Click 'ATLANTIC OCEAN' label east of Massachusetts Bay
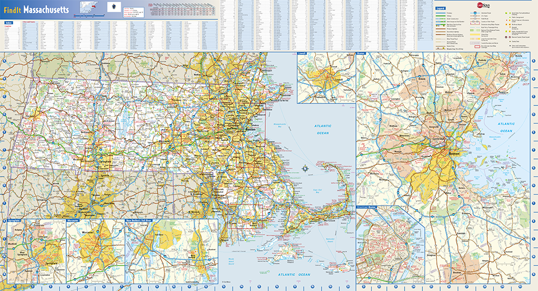The width and height of the screenshot is (538, 291). click(x=323, y=130)
